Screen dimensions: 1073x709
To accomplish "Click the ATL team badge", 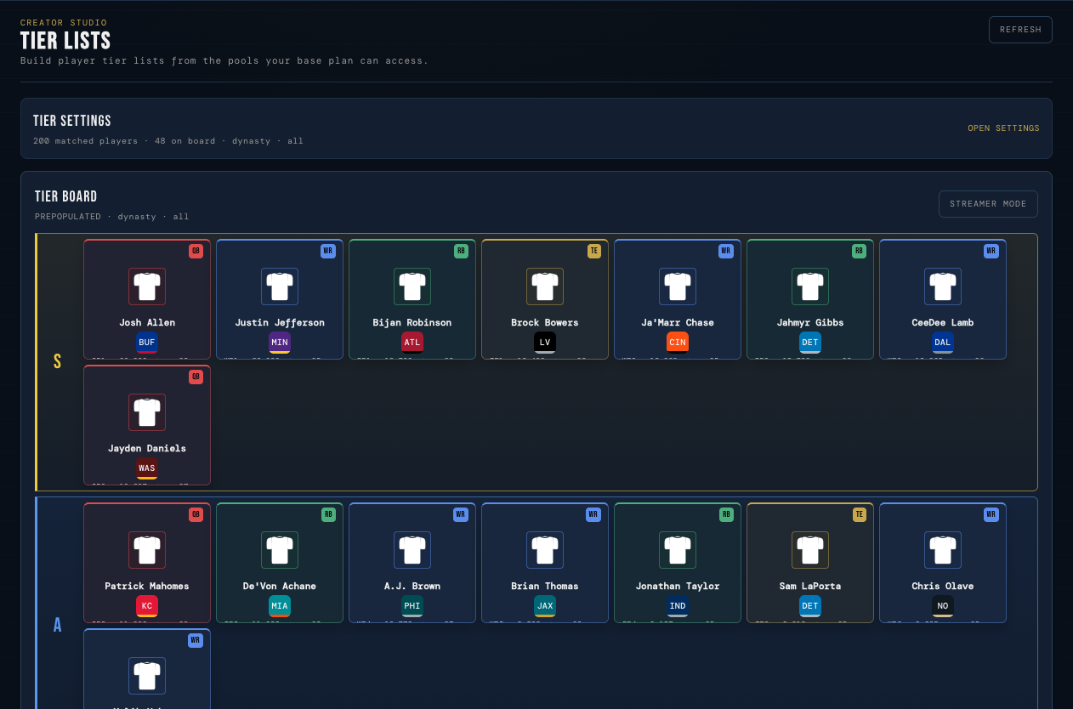I will click(412, 343).
